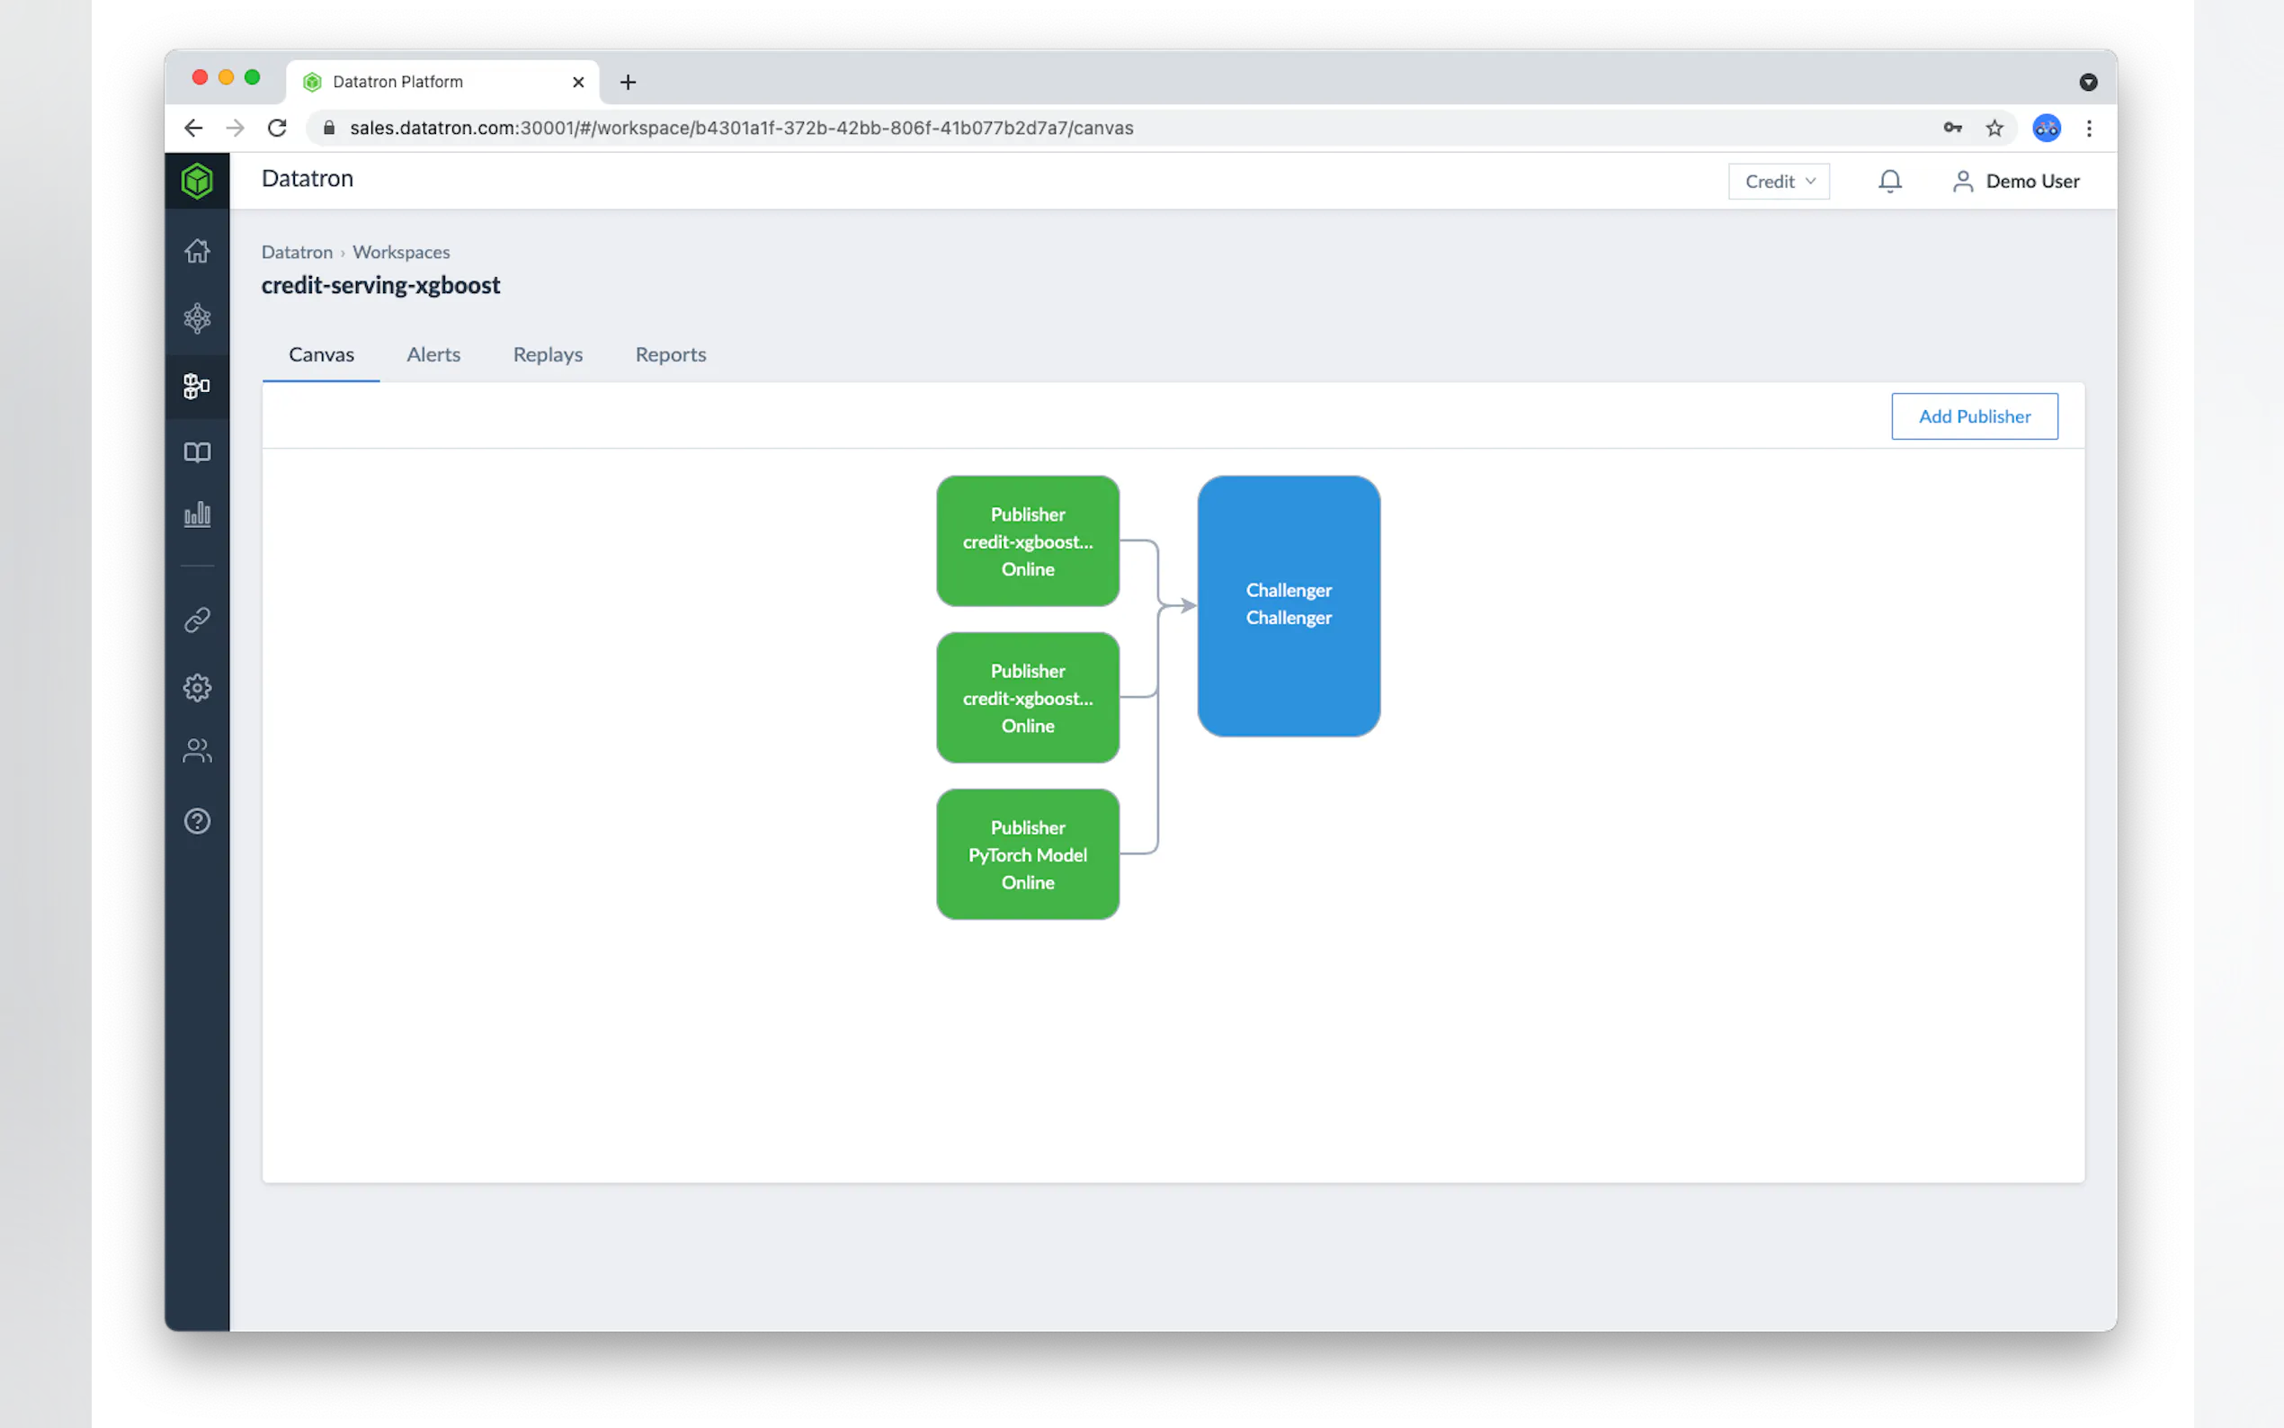
Task: Expand the Credit dropdown
Action: coord(1778,182)
